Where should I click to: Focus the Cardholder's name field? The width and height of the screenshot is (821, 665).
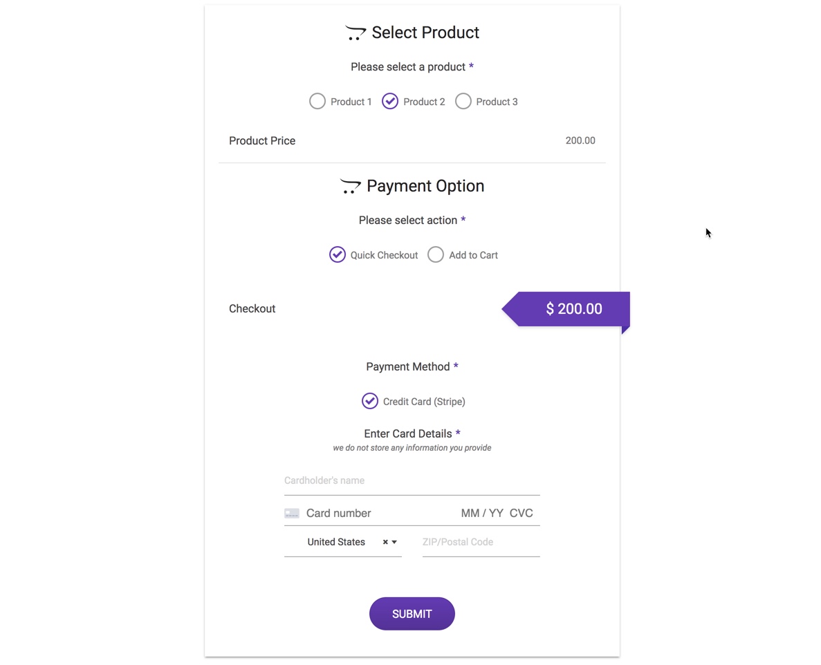[x=412, y=480]
